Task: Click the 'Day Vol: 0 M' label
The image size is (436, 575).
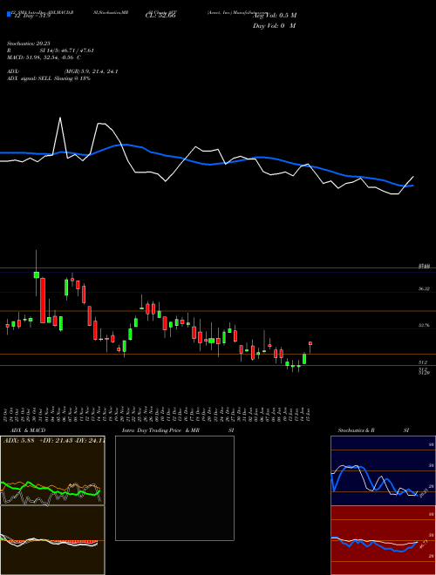Action: click(274, 26)
